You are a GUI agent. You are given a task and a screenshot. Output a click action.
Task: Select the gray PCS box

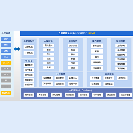click(6, 74)
